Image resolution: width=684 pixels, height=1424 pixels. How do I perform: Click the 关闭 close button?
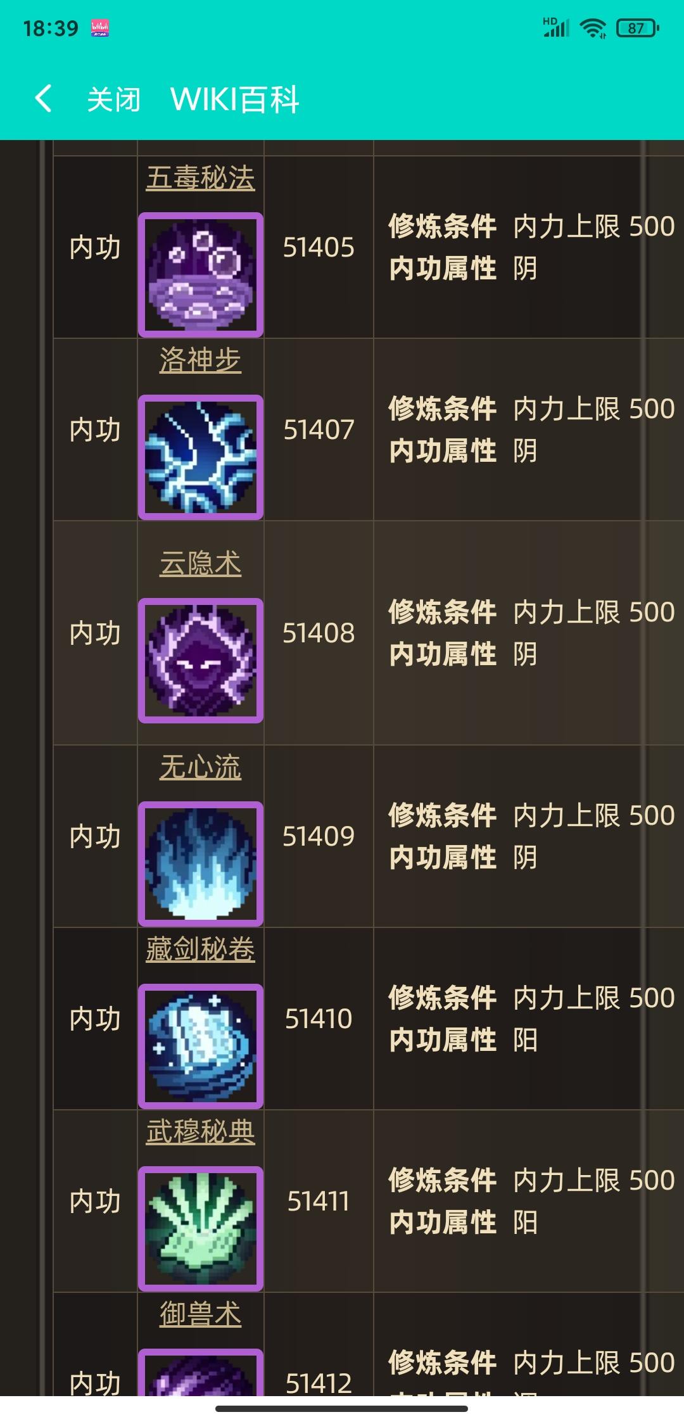pos(113,100)
